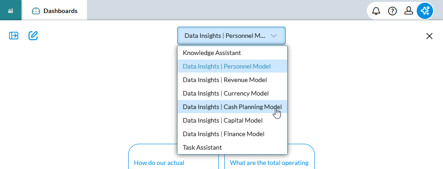Screen dimensions: 443x169
Task: Click the new chat edit icon
Action: [x=33, y=36]
